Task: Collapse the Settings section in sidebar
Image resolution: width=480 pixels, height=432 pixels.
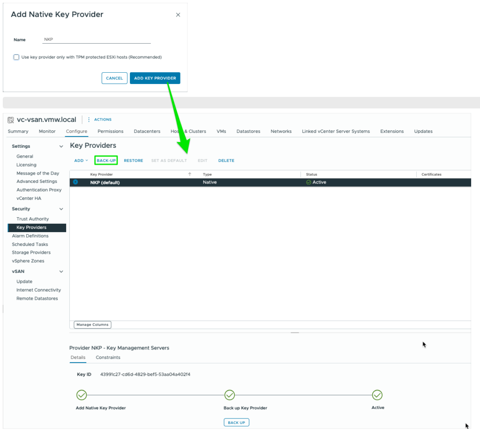Action: click(x=61, y=146)
